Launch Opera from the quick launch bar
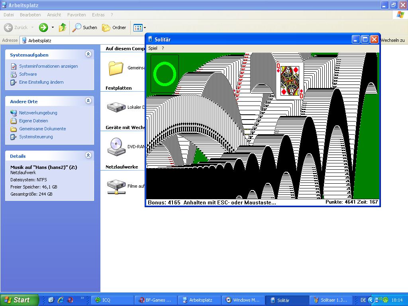 click(x=70, y=300)
